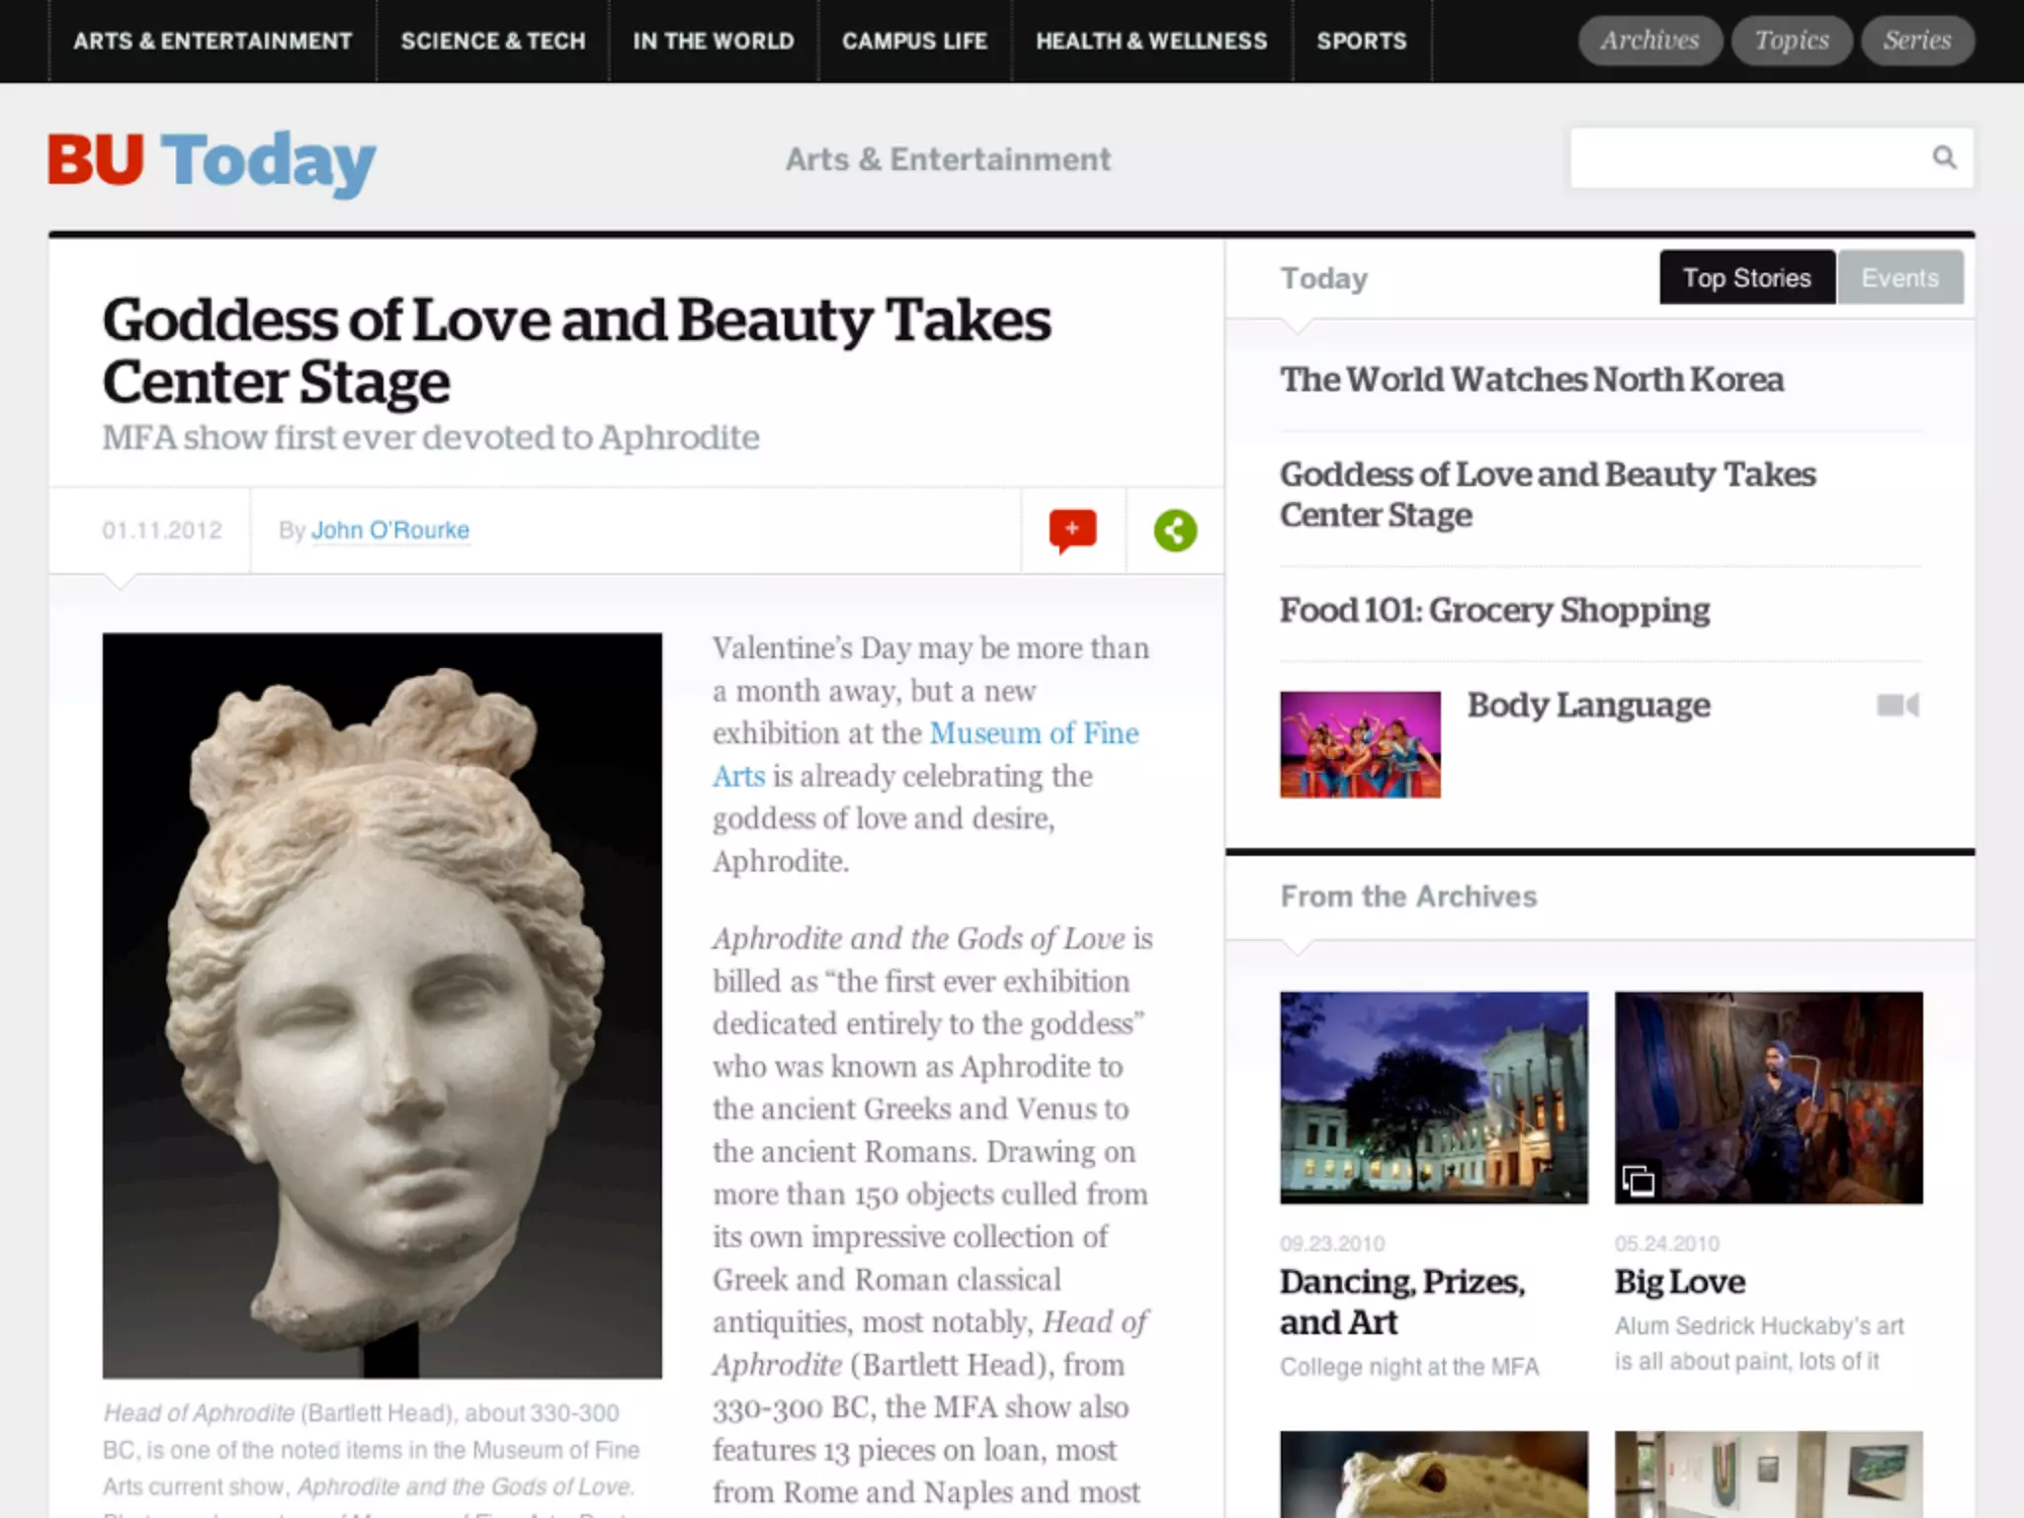Click the search magnifier icon
2024x1518 pixels.
pyautogui.click(x=1943, y=157)
